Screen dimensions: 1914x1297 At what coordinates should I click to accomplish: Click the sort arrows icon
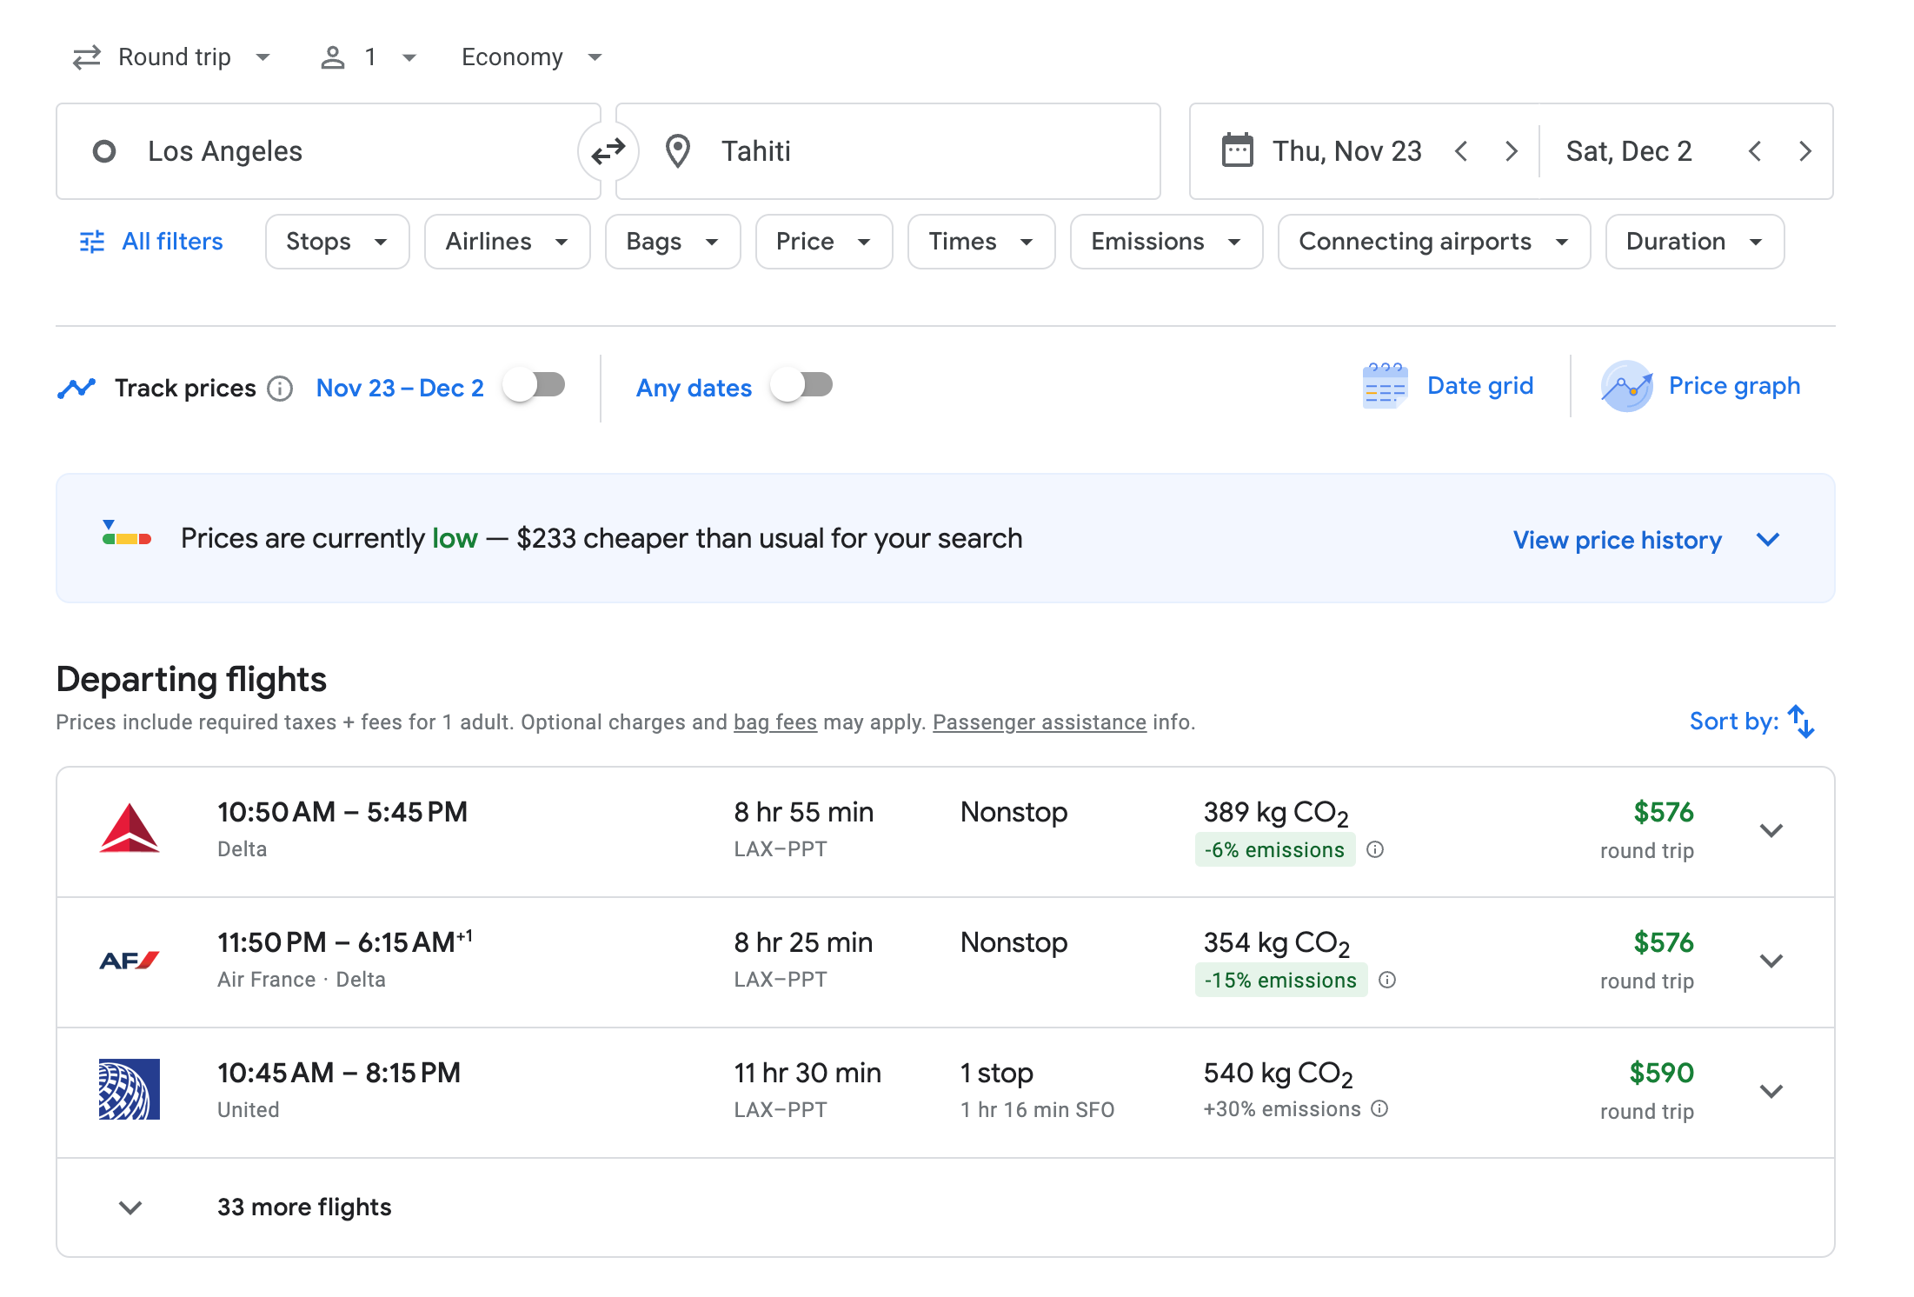pos(1801,722)
